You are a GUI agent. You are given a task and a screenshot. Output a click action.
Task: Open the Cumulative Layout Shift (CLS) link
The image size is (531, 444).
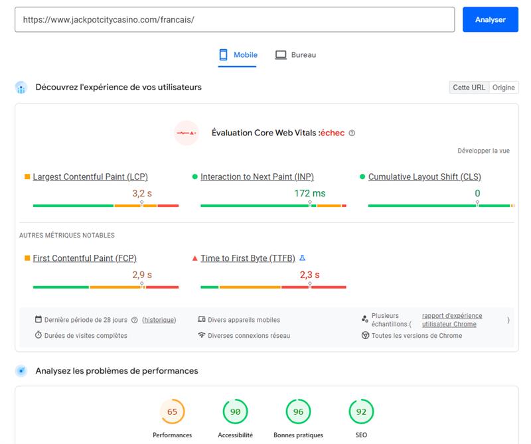pos(425,177)
